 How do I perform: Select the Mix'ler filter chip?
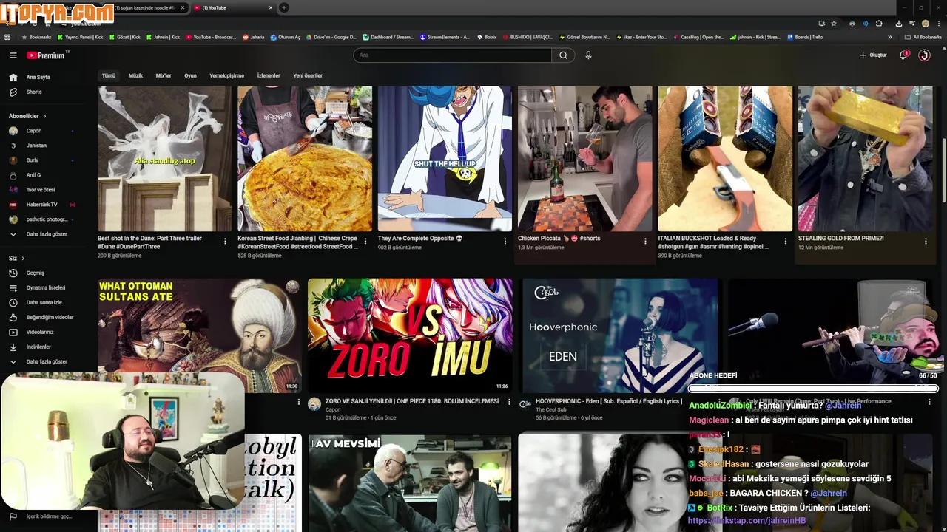click(x=164, y=75)
